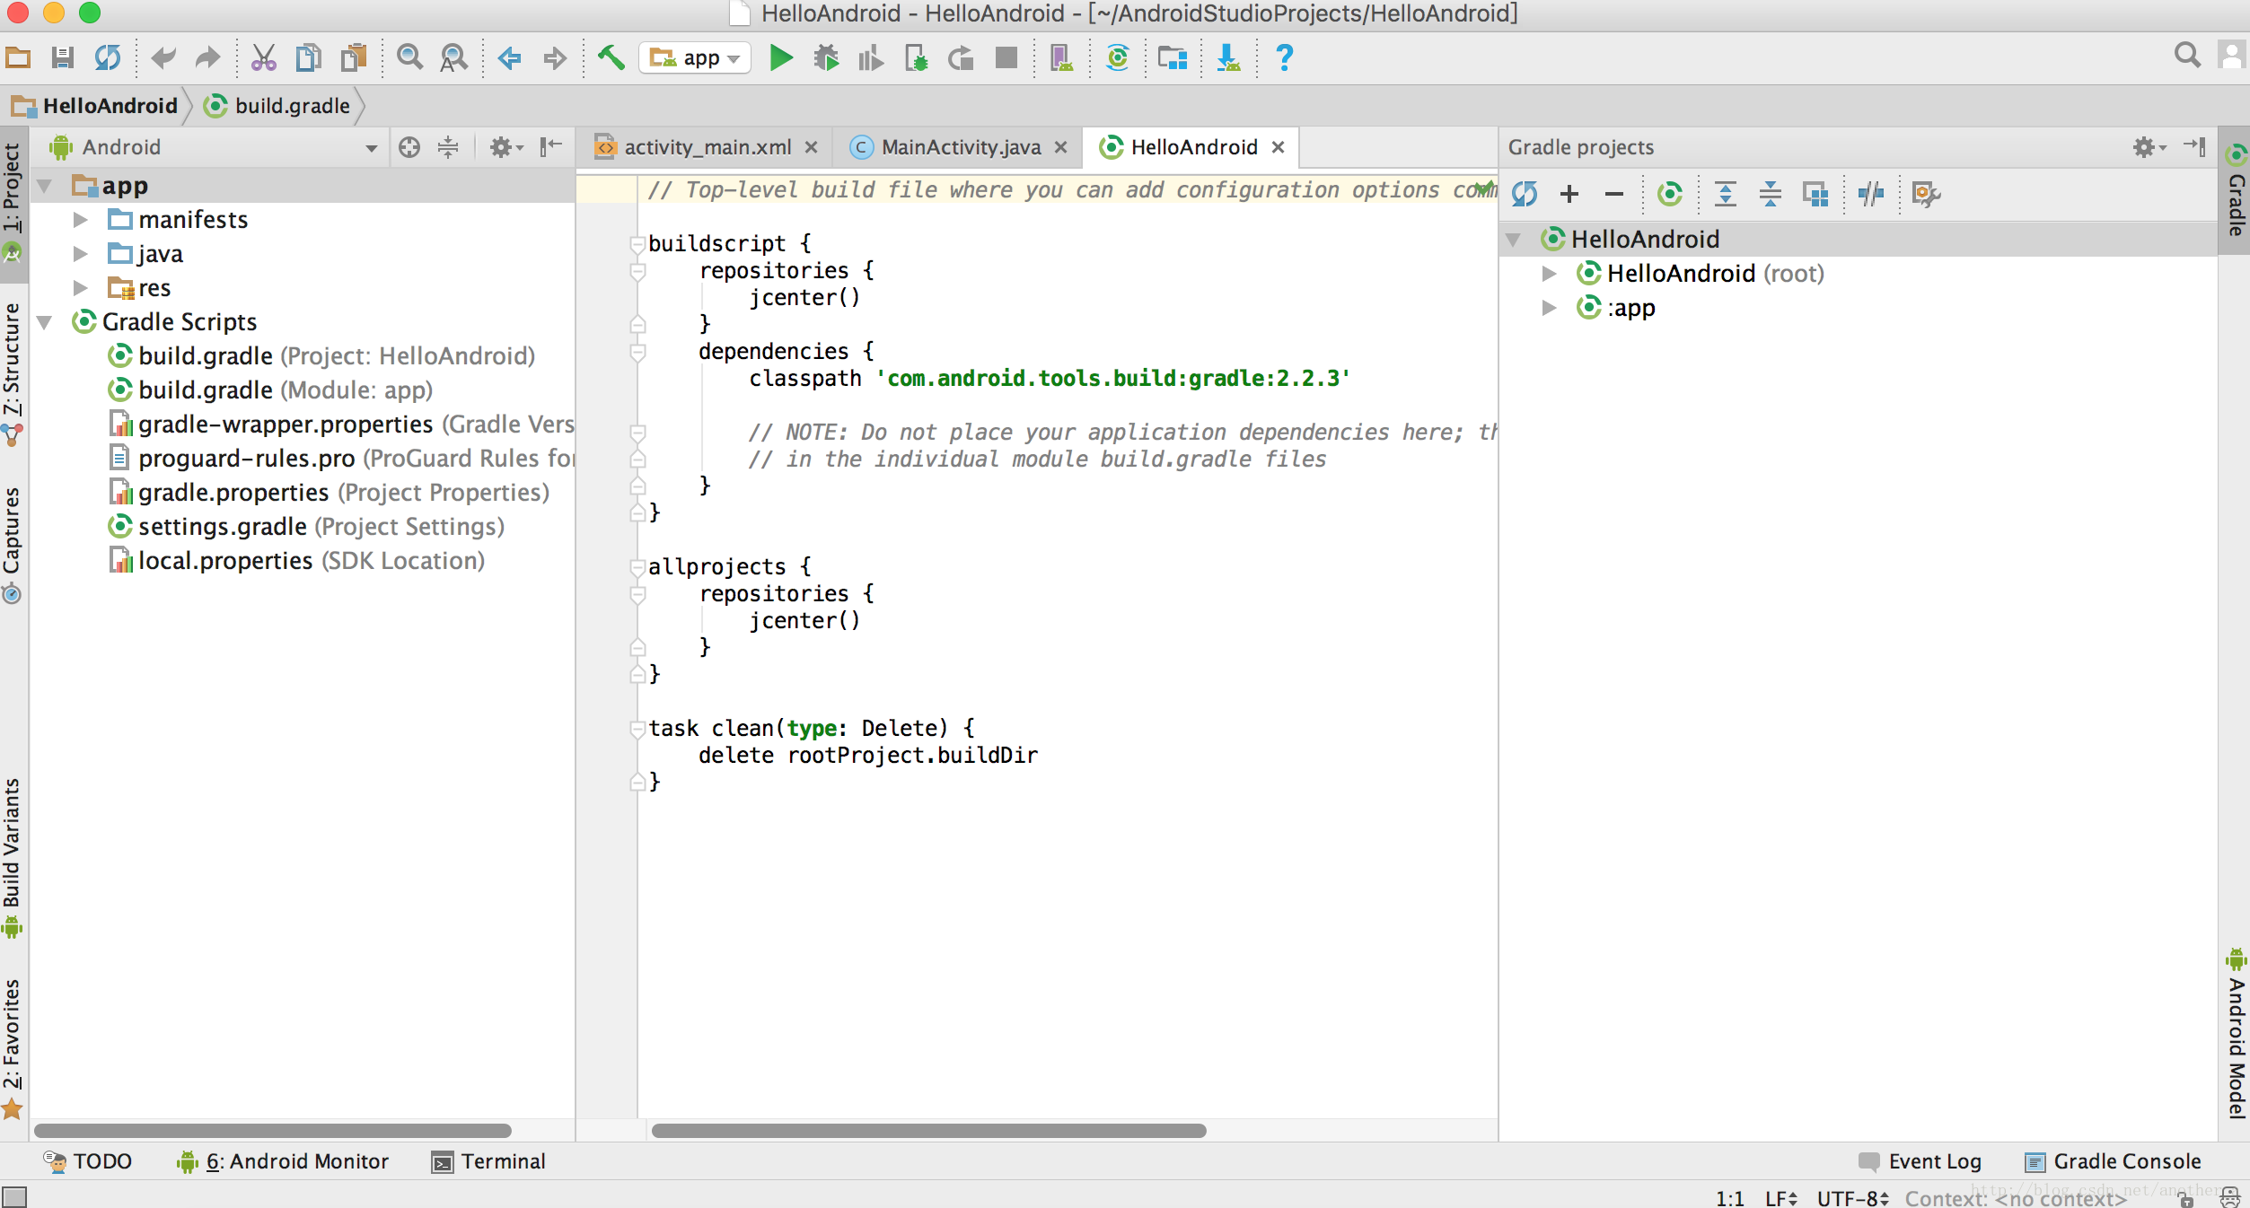Click Attach Debugger to Android Process icon
This screenshot has width=2250, height=1208.
click(x=917, y=58)
